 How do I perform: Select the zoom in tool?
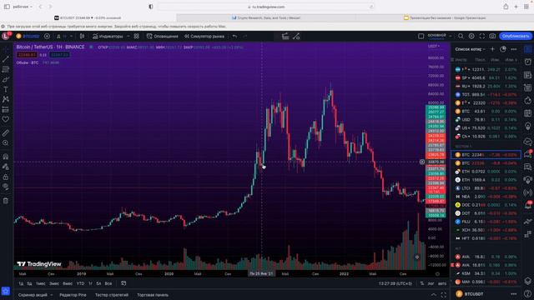6,142
